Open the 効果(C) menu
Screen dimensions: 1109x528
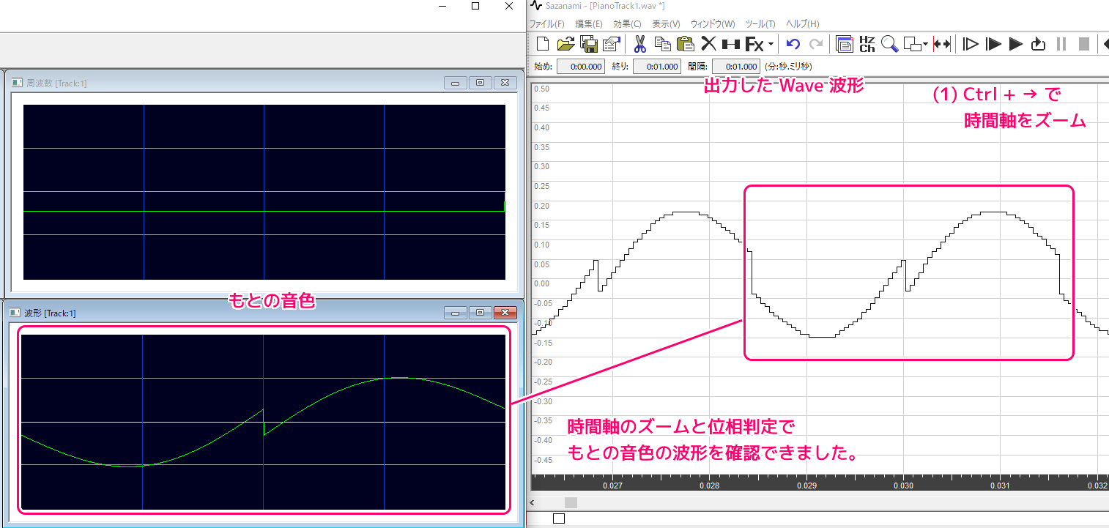626,24
